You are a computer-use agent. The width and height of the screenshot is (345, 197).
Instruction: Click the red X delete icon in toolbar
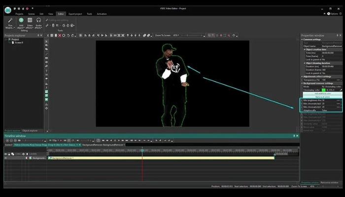[x=60, y=35]
